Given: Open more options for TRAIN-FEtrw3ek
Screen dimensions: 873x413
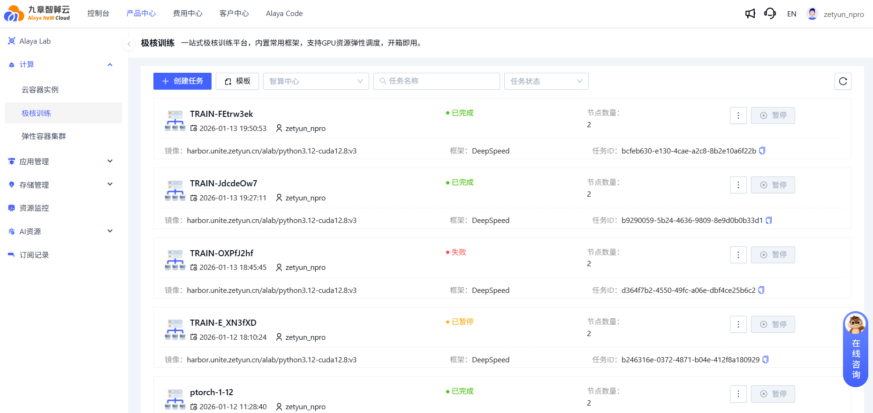Looking at the screenshot, I should 738,115.
